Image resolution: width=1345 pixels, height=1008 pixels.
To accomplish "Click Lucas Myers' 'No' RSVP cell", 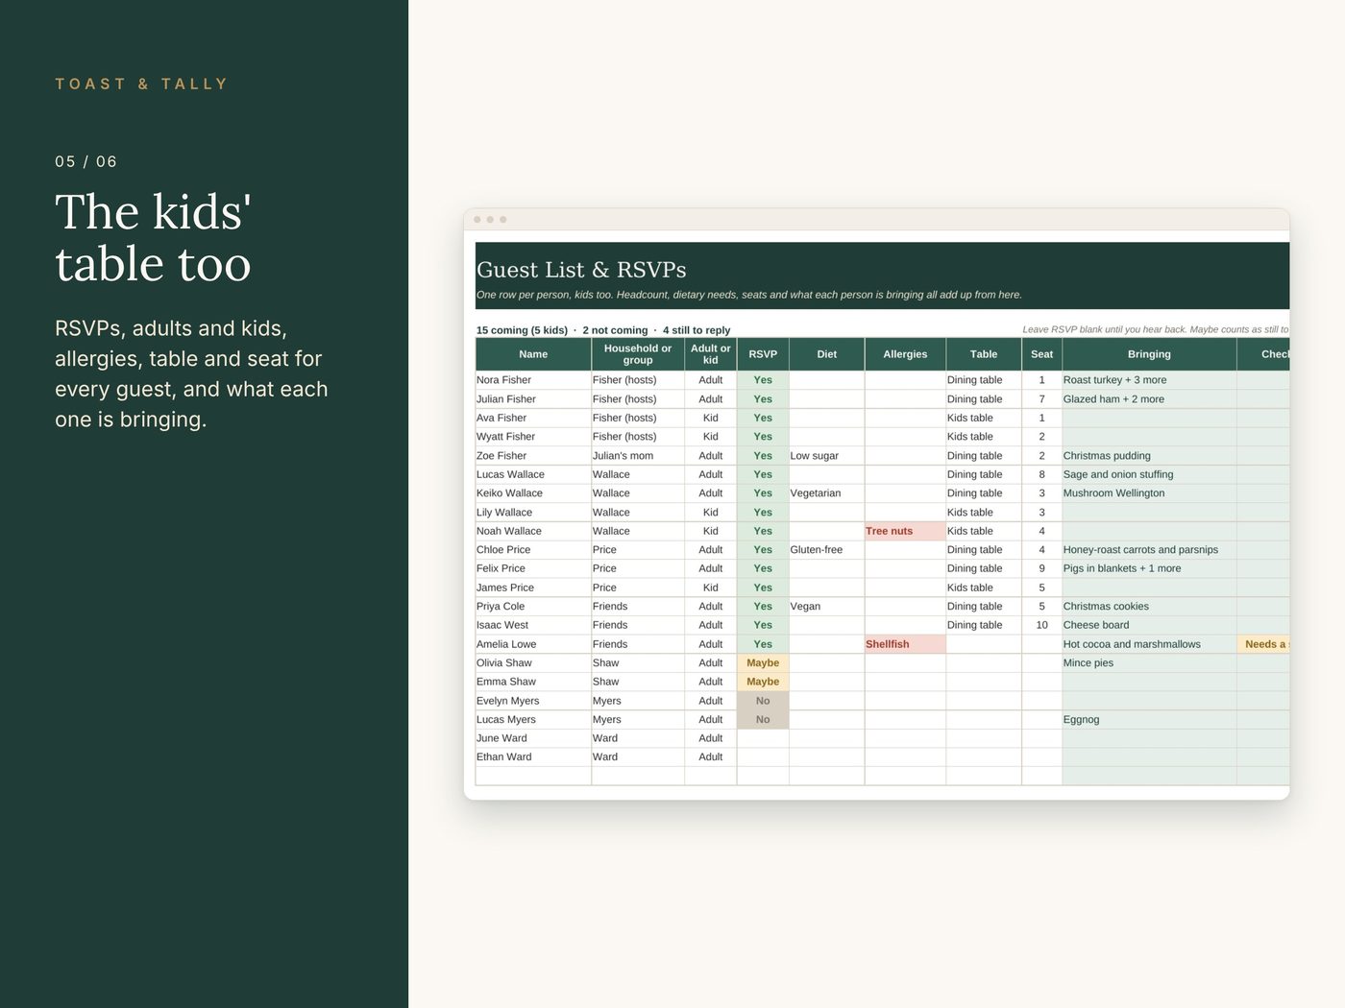I will point(763,720).
